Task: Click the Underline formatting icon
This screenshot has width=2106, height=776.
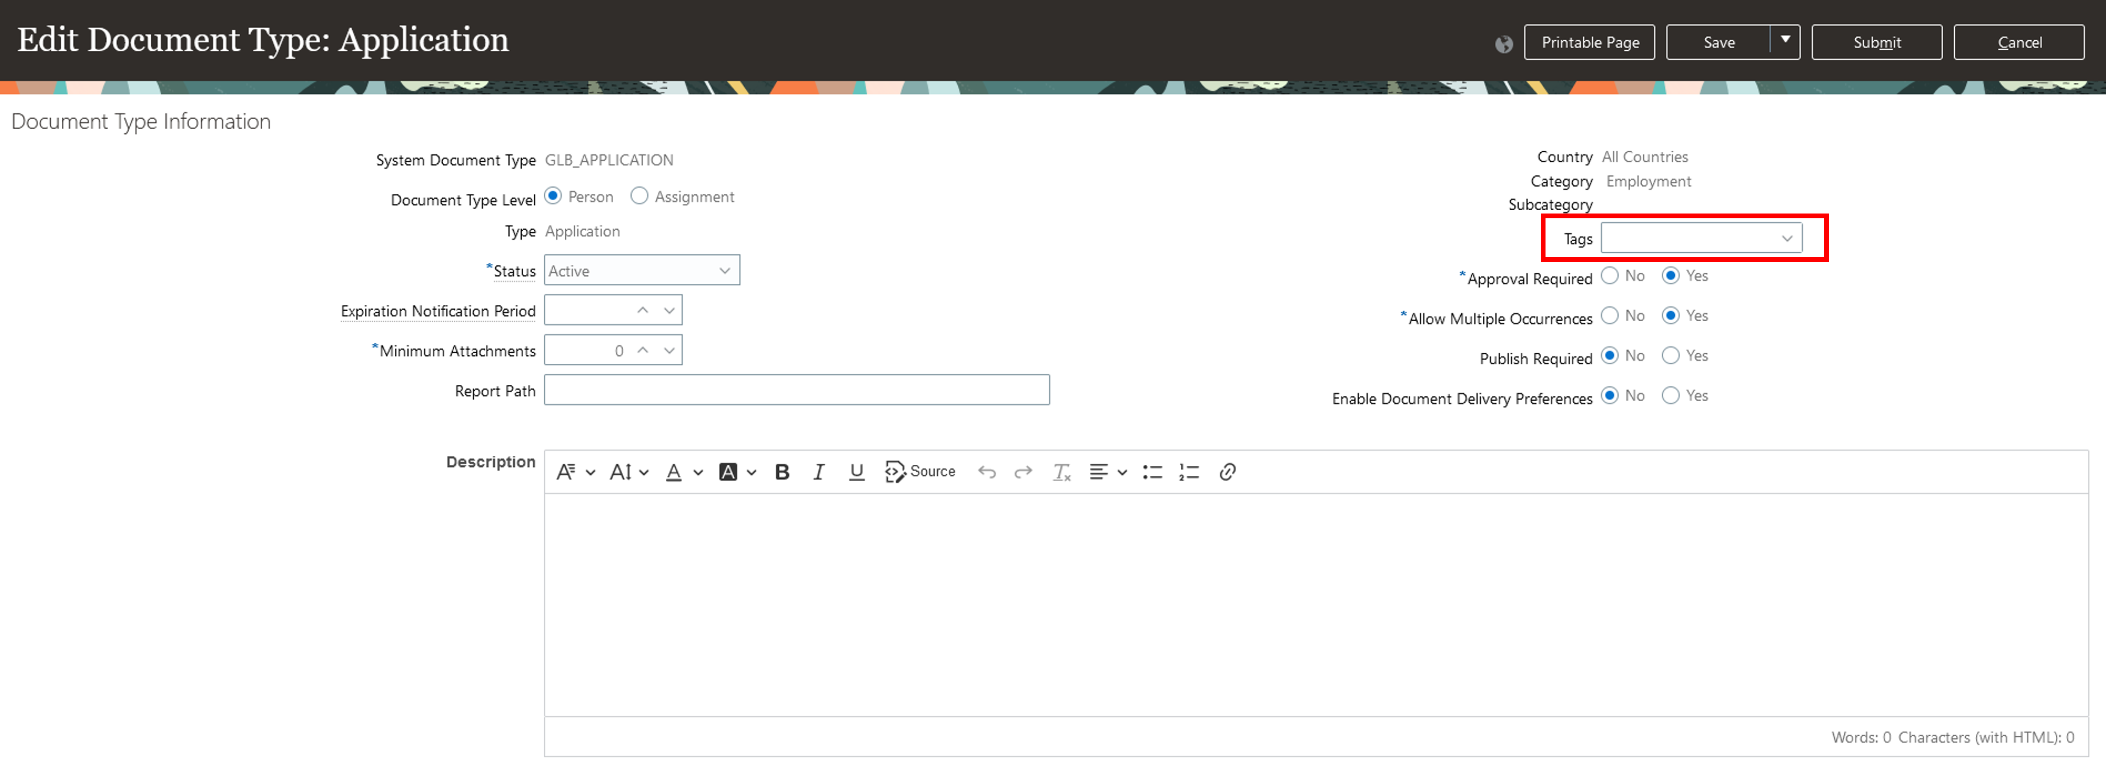Action: click(x=856, y=472)
